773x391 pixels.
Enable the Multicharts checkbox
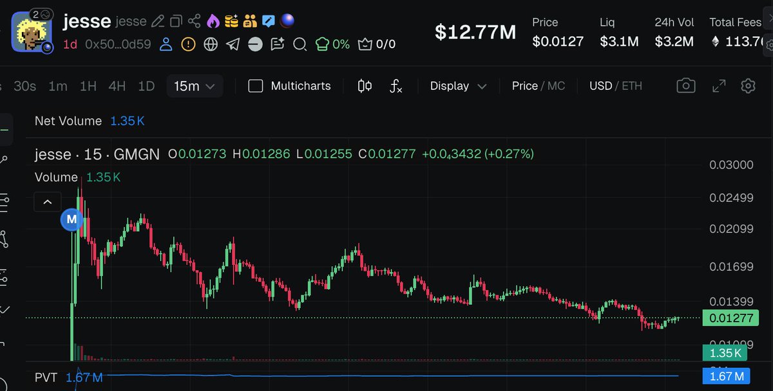256,86
